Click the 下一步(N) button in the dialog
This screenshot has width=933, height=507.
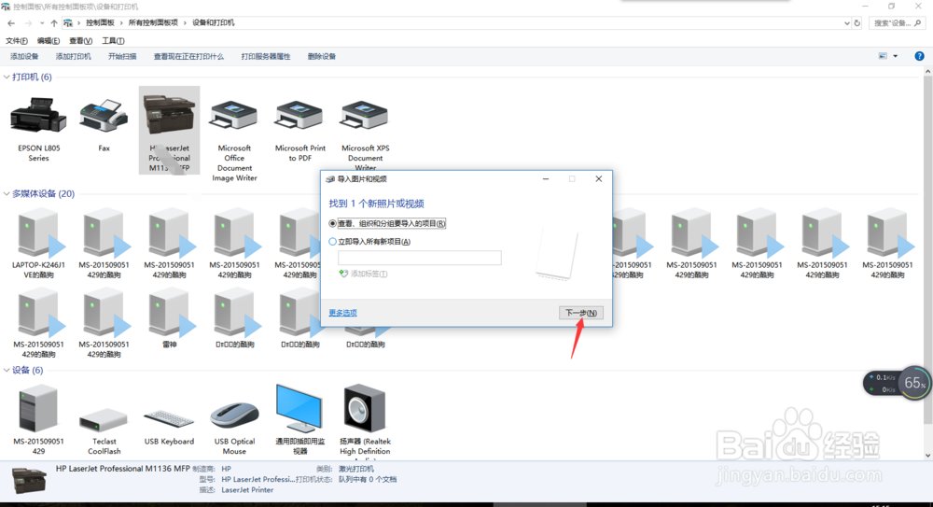(x=580, y=313)
